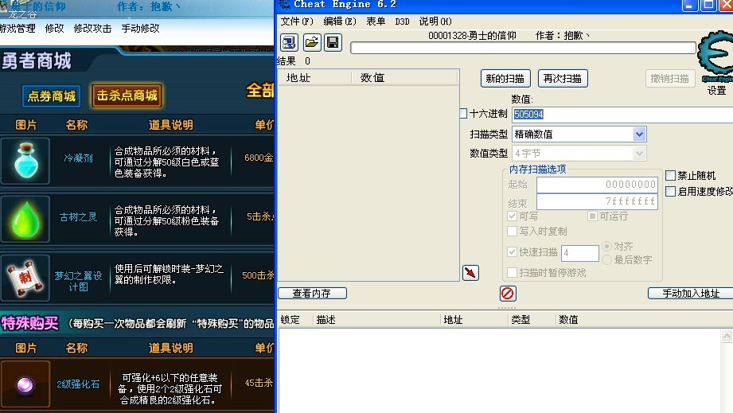Toggle the 写入时复制 checkbox

[512, 232]
